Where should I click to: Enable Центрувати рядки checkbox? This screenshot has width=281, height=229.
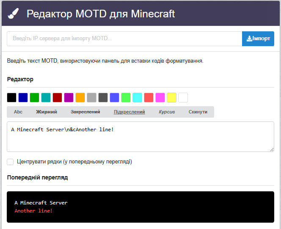click(10, 162)
